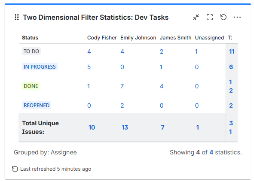
Task: Open Emily Johnson's In Progress count 0
Action: (x=122, y=67)
